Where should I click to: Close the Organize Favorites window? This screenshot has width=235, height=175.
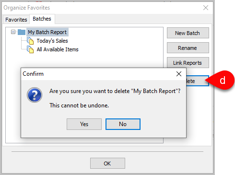(x=206, y=8)
